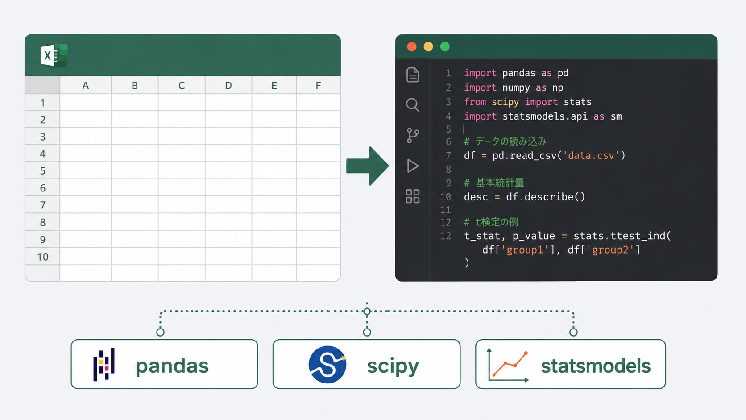Select column header D in the spreadsheet
746x420 pixels.
(228, 85)
